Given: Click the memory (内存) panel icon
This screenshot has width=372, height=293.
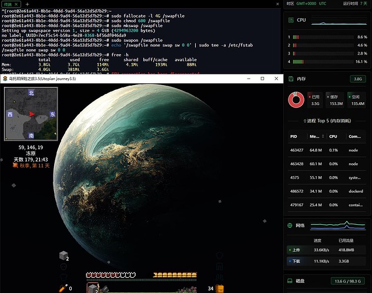Looking at the screenshot, I should [x=291, y=79].
